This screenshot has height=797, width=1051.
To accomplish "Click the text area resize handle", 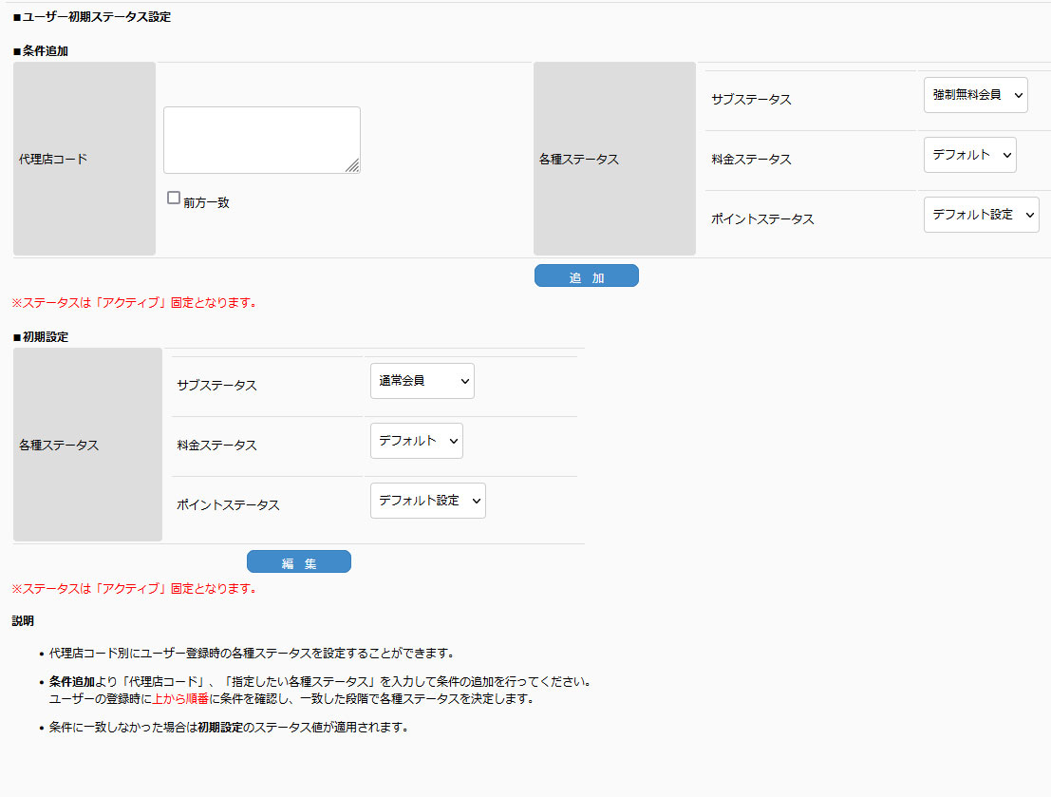I will point(352,166).
